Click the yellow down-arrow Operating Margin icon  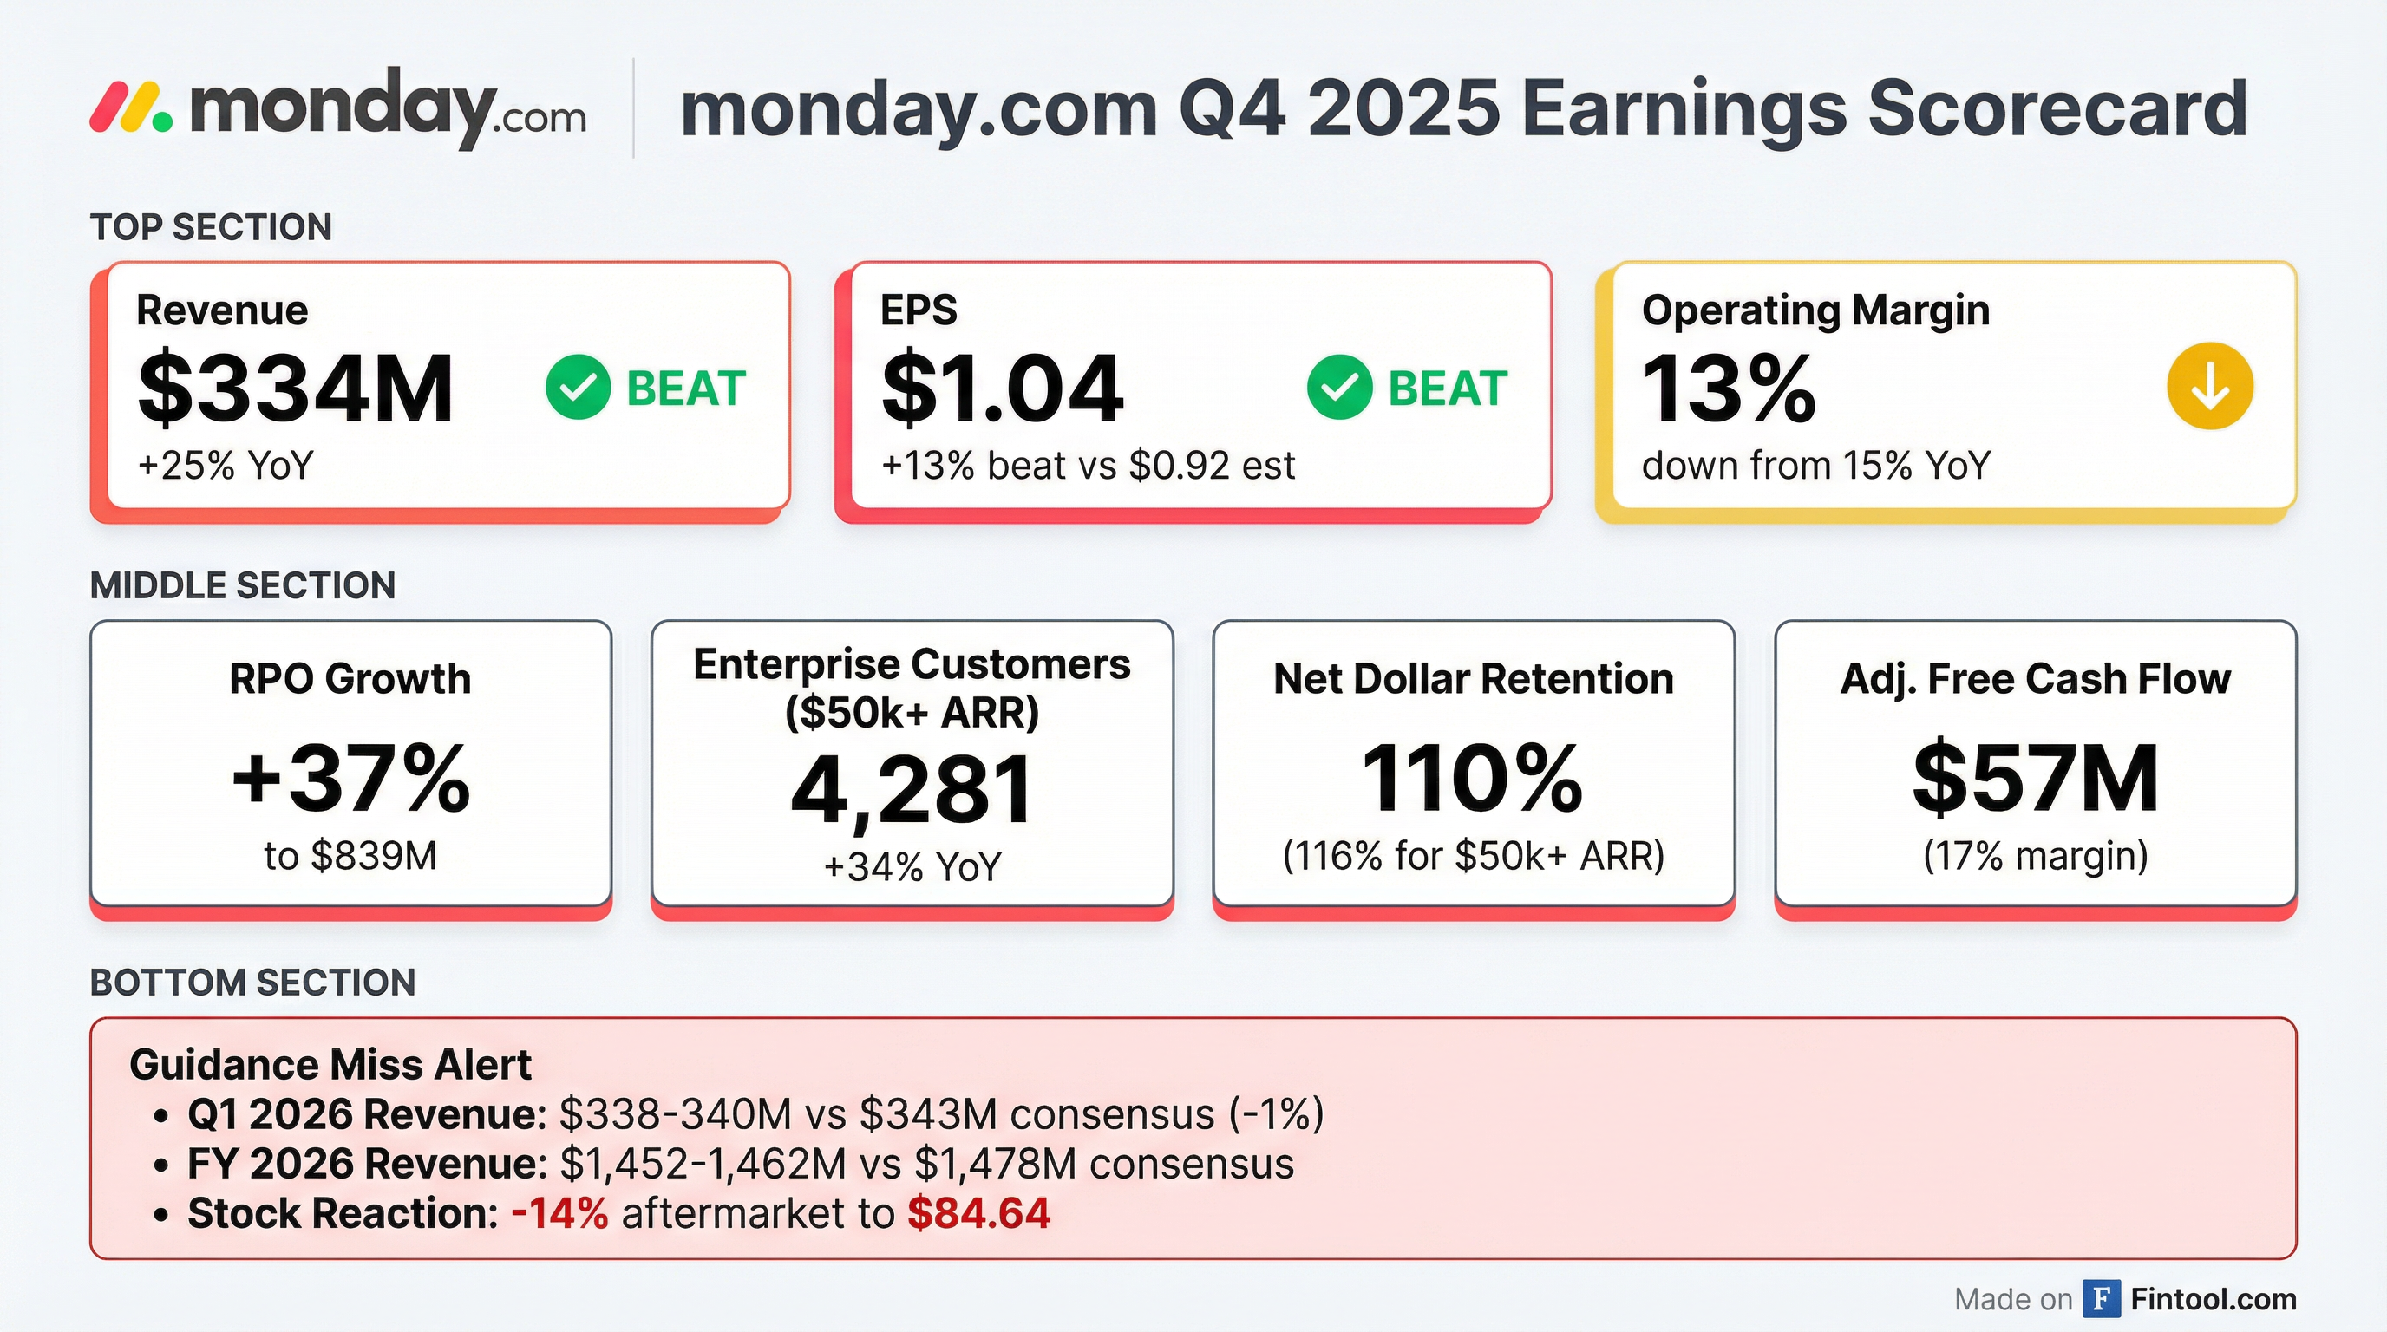click(x=2209, y=386)
